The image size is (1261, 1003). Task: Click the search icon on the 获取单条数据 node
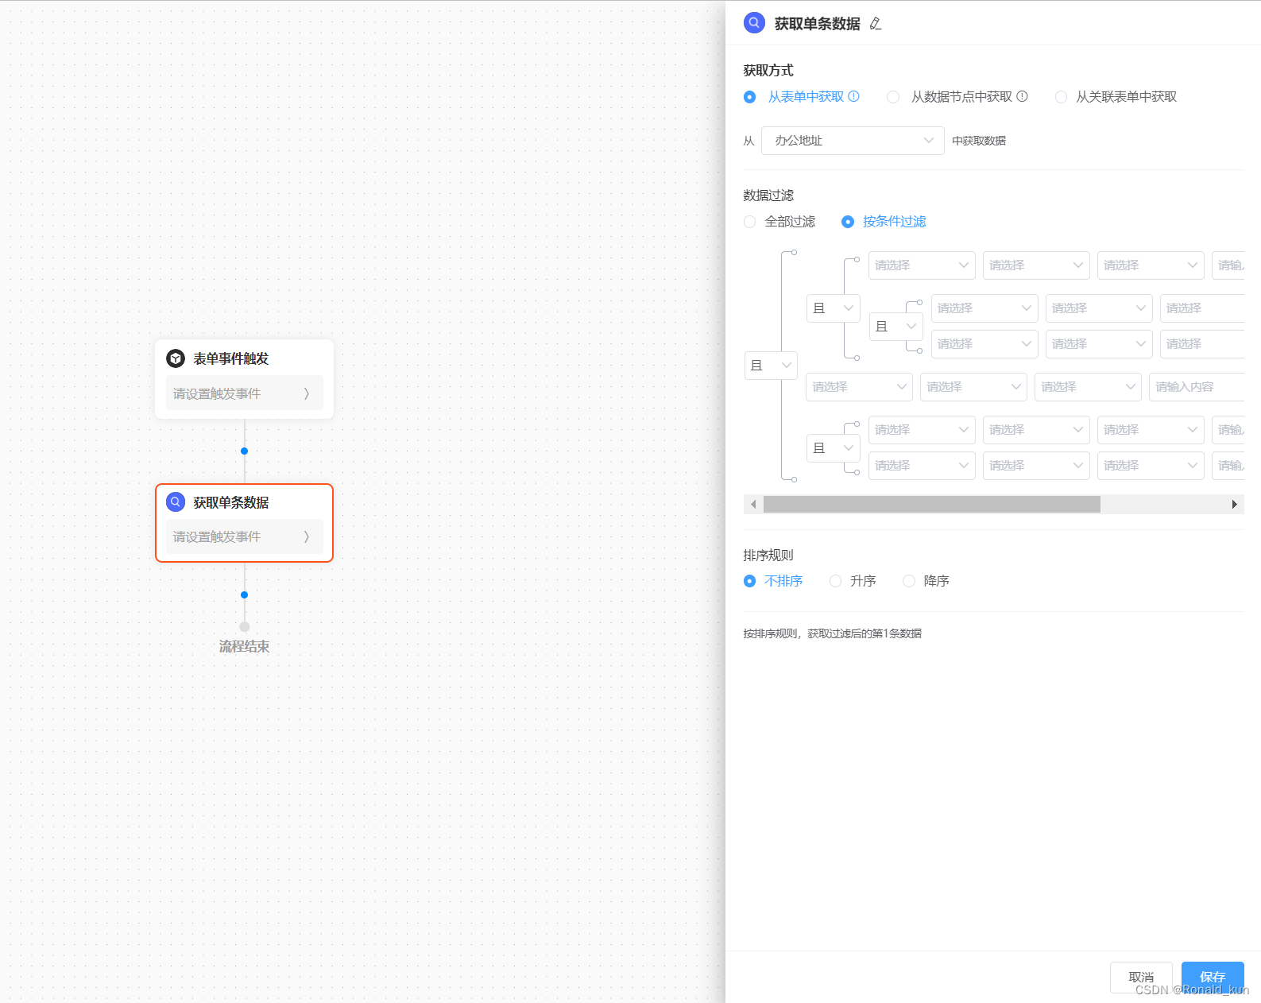(x=176, y=502)
